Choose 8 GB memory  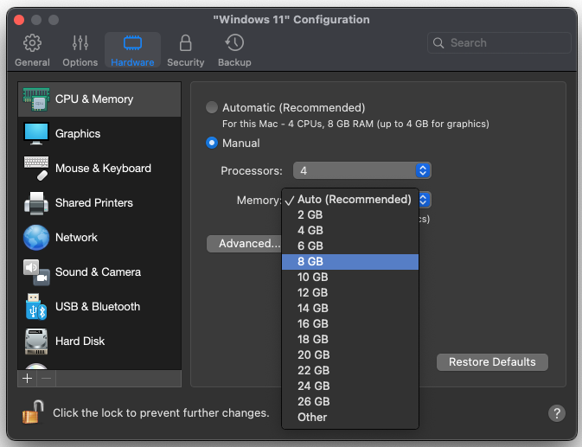click(x=350, y=261)
